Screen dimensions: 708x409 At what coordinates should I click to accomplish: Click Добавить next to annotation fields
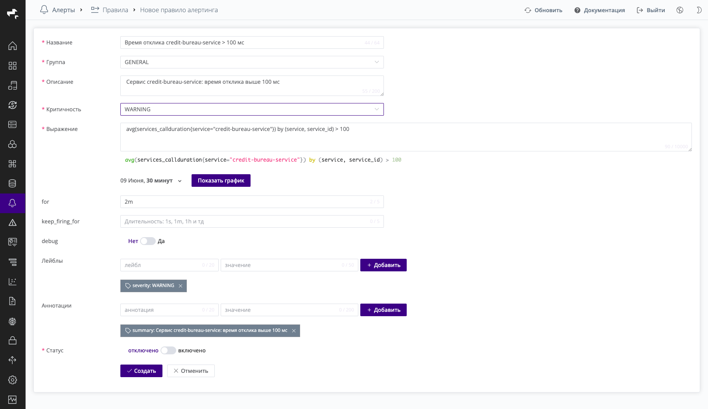click(x=383, y=310)
